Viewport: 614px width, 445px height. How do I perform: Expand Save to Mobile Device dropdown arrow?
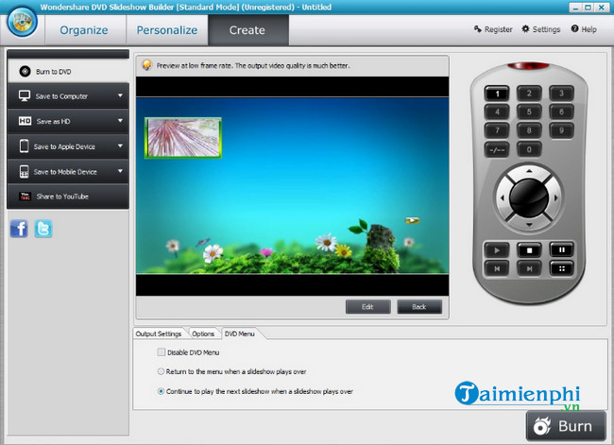120,171
